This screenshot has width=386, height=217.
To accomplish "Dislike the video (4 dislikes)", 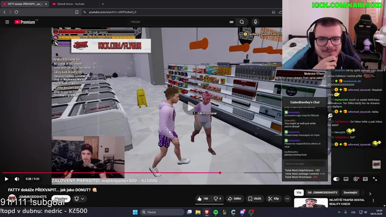I will click(217, 199).
